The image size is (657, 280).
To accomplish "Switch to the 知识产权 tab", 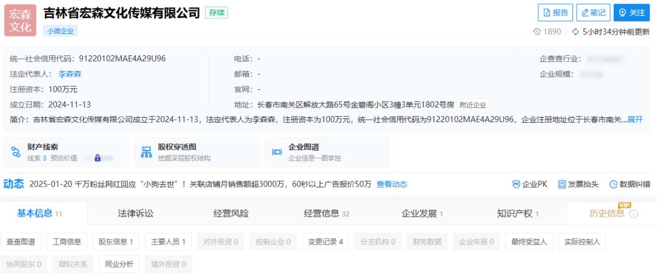I will (x=518, y=213).
